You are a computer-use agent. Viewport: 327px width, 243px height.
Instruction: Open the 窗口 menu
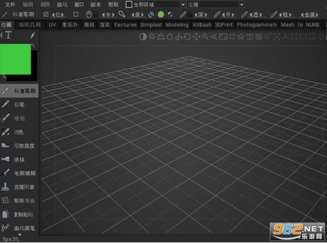coord(79,4)
